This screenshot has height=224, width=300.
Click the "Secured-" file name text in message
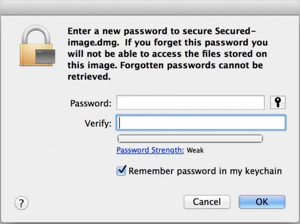(x=235, y=31)
